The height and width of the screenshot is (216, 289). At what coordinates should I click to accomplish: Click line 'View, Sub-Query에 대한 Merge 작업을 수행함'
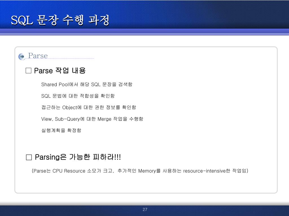(x=92, y=119)
